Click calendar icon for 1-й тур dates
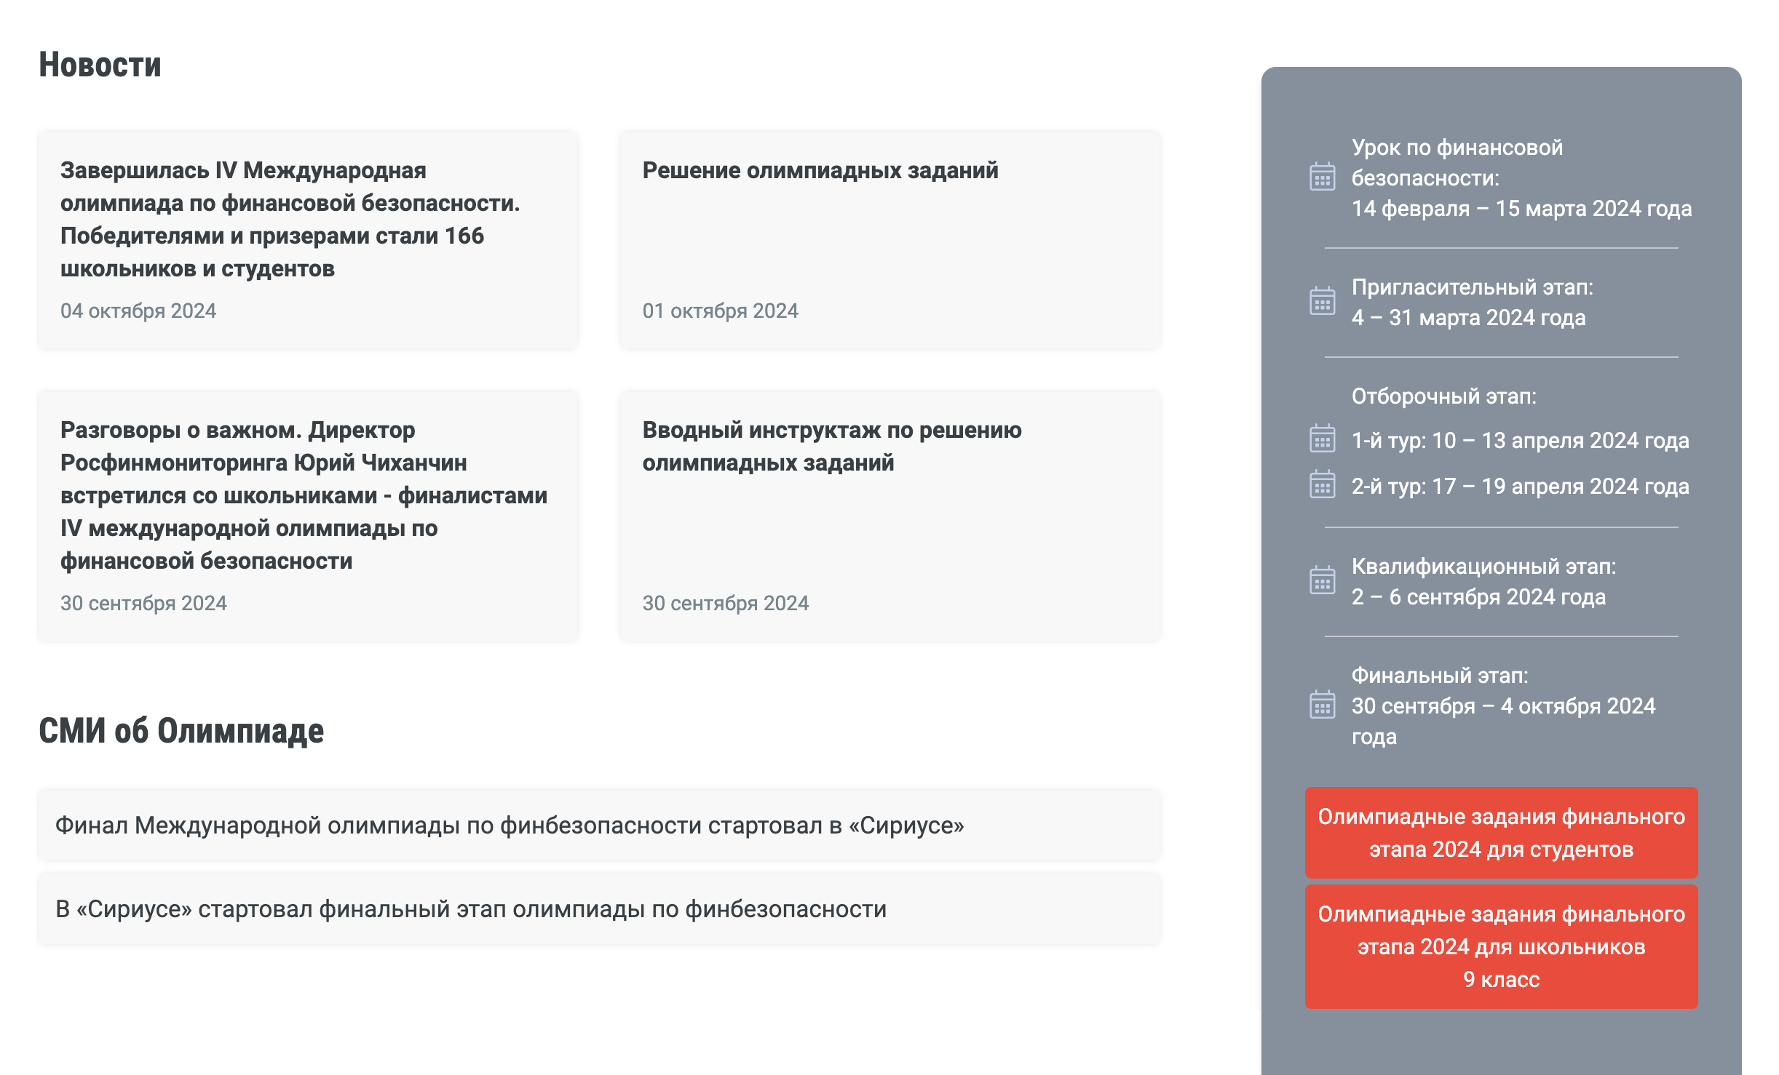The image size is (1779, 1075). (x=1322, y=439)
